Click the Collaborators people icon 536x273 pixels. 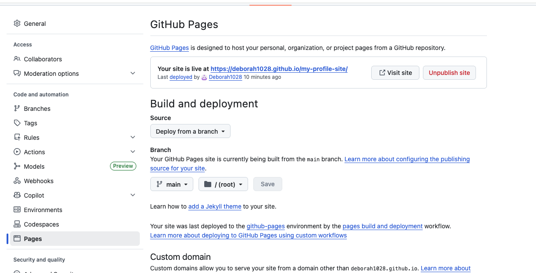point(17,59)
